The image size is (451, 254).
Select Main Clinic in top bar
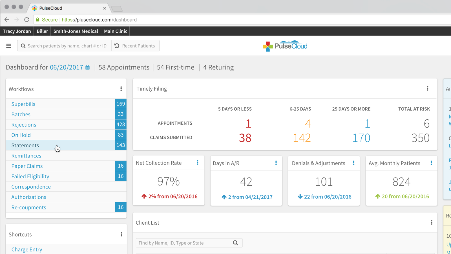pos(116,31)
